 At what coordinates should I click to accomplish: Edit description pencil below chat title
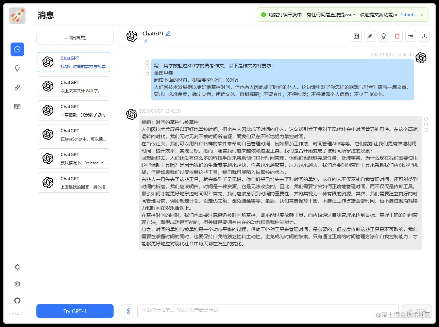146,40
